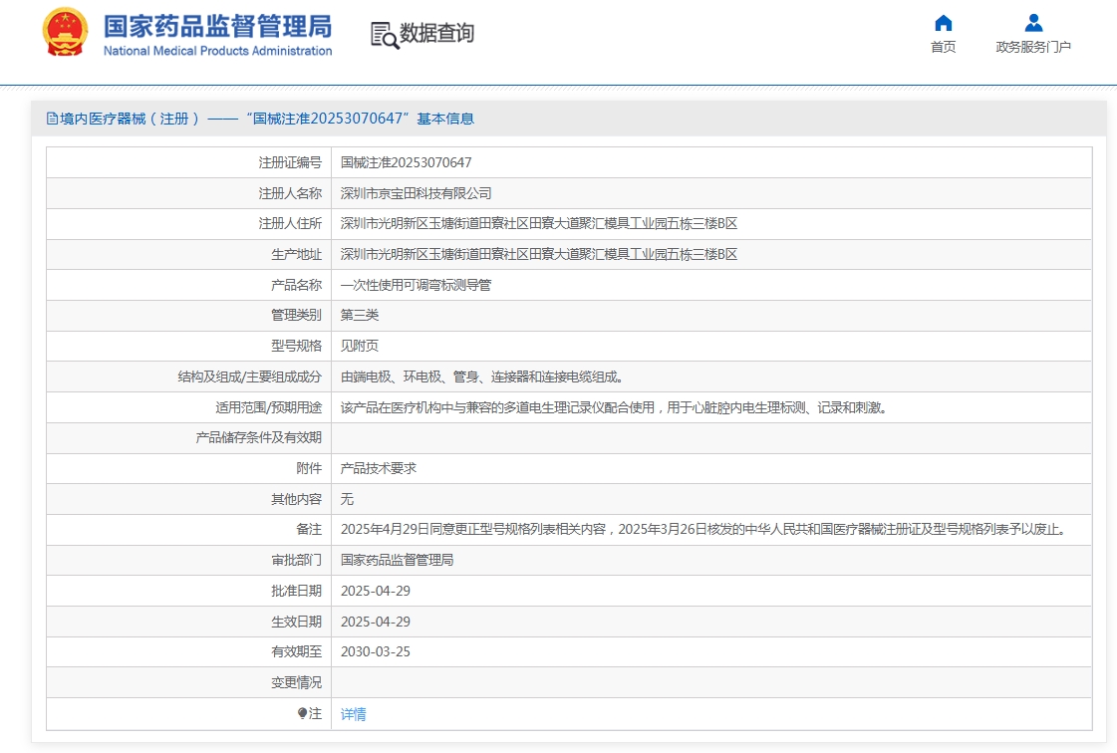Click the national emblem logo
This screenshot has width=1117, height=753.
click(65, 33)
